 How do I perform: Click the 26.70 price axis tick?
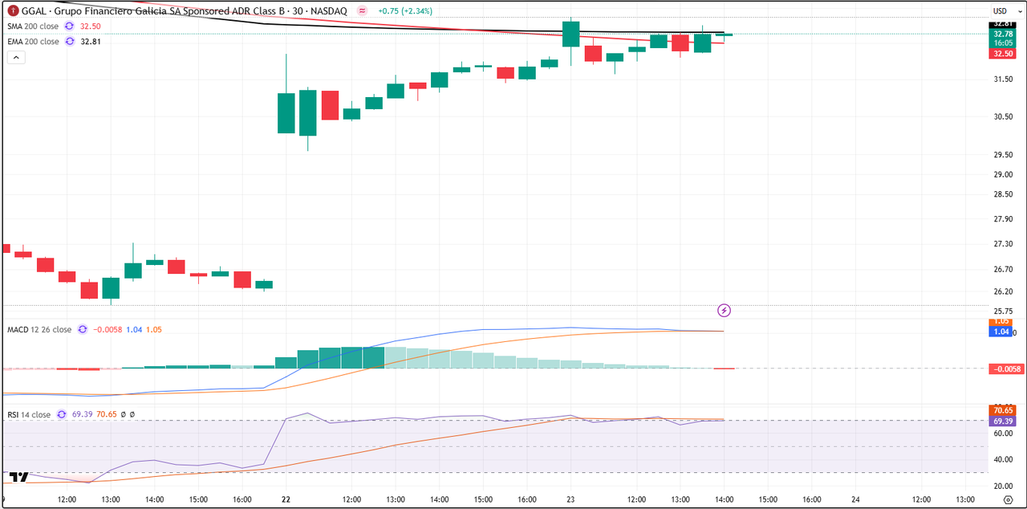point(1003,269)
